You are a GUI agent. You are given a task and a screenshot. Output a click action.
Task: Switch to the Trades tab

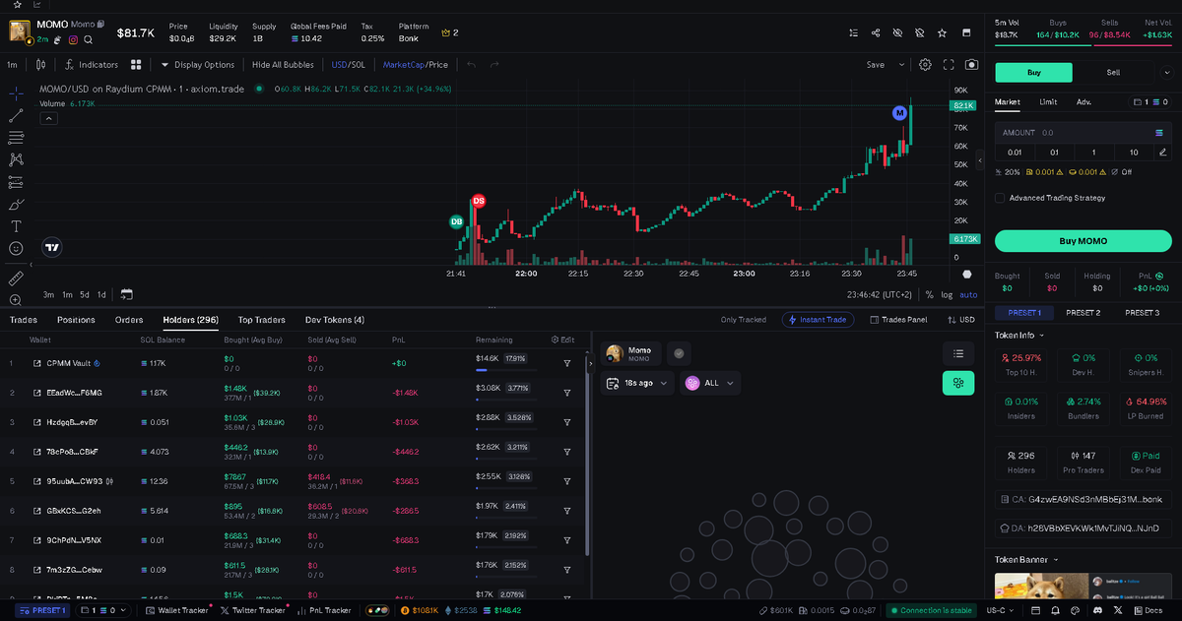point(24,320)
